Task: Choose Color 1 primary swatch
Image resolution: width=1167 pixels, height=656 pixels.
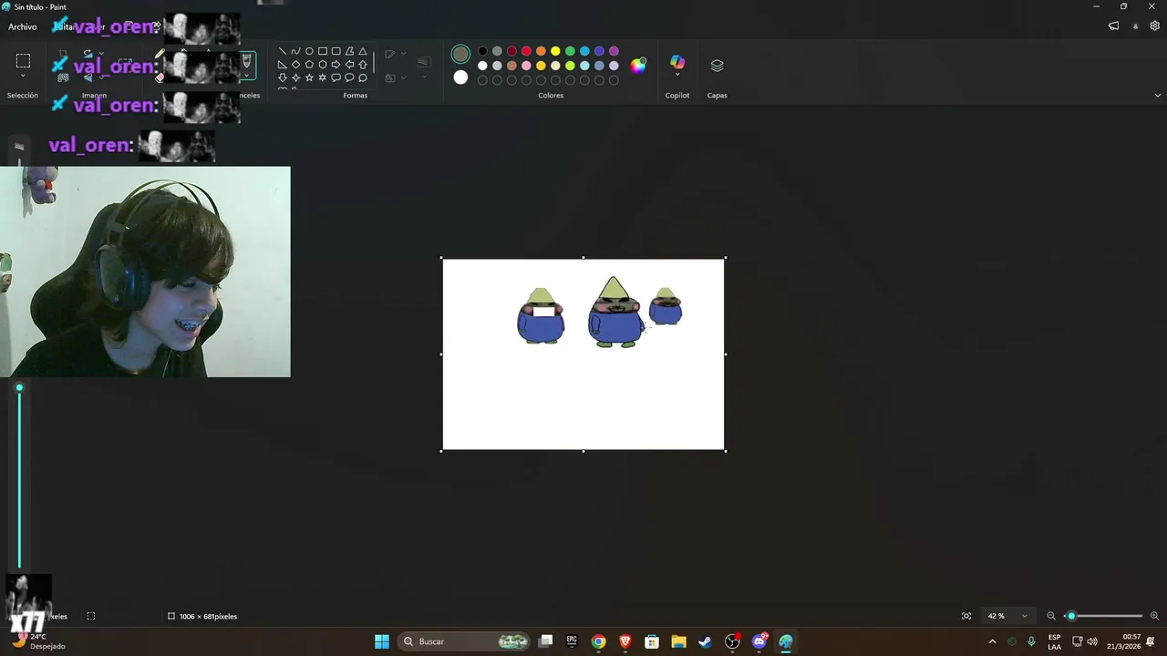Action: coord(460,55)
